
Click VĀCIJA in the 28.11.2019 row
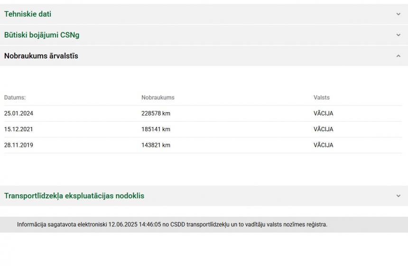(x=324, y=145)
